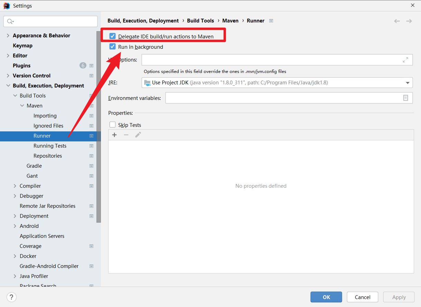Image resolution: width=421 pixels, height=307 pixels.
Task: Click the project icon on Importing row
Action: tap(92, 116)
